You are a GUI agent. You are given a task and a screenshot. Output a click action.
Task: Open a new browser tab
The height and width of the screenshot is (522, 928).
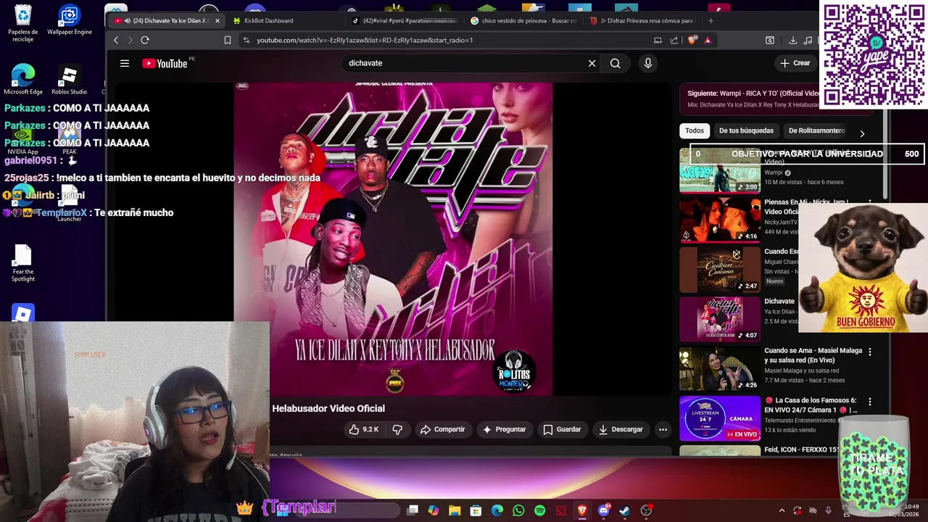[710, 20]
